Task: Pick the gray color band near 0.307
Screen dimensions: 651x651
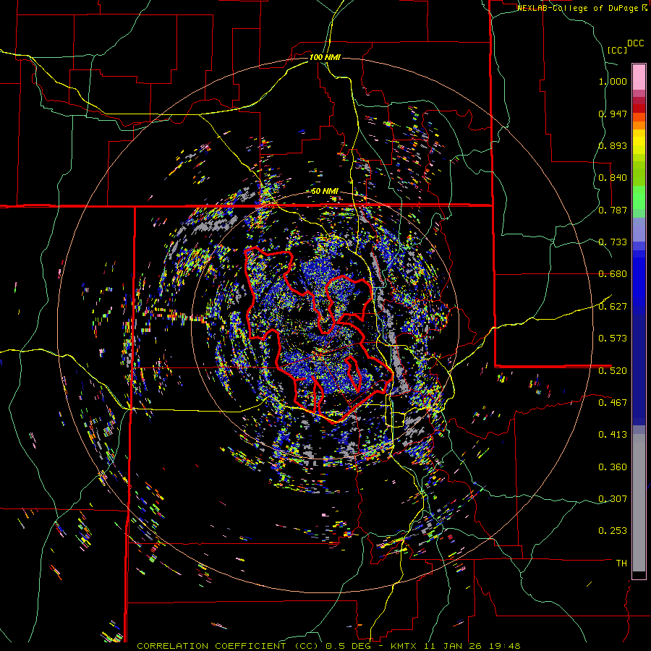Action: tap(639, 503)
